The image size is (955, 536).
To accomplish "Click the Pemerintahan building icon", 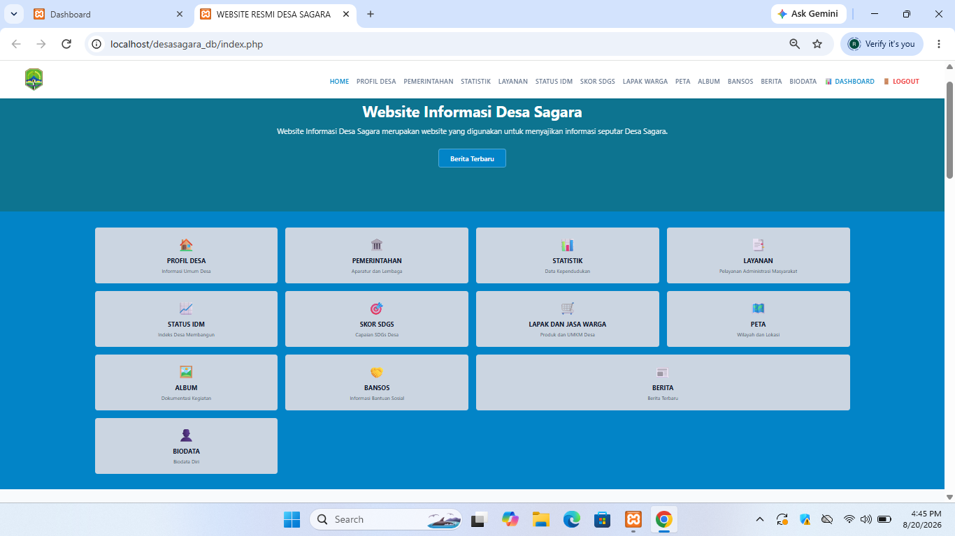I will (377, 245).
